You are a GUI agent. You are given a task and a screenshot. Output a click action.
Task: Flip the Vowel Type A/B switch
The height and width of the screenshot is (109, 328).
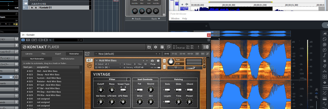123,90
